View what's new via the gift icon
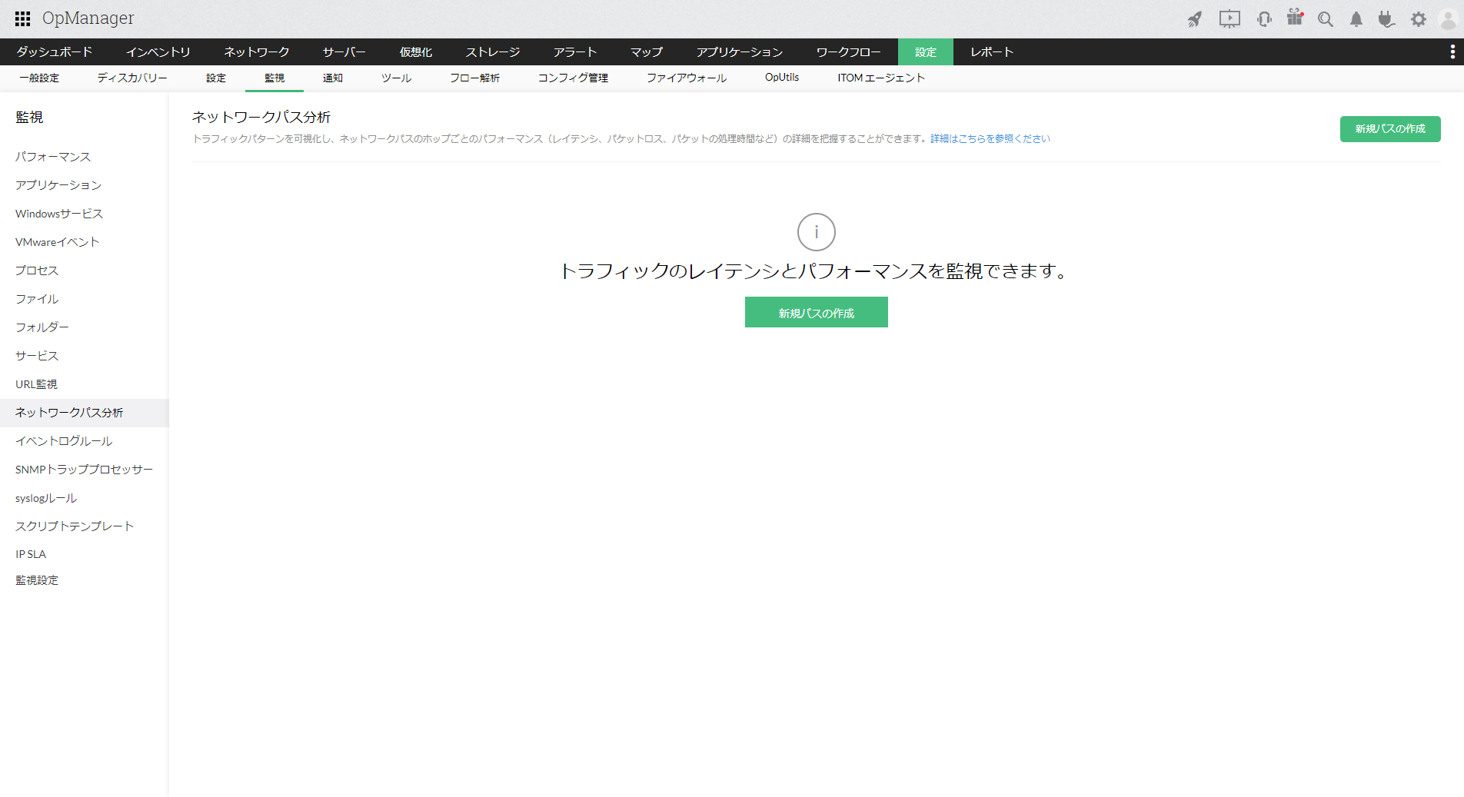Screen dimensions: 1464x797 (1294, 18)
